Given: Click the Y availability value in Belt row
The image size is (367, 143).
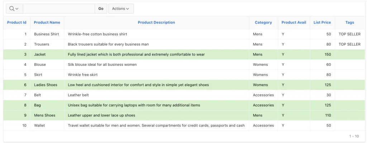Looking at the screenshot, I should pos(283,95).
